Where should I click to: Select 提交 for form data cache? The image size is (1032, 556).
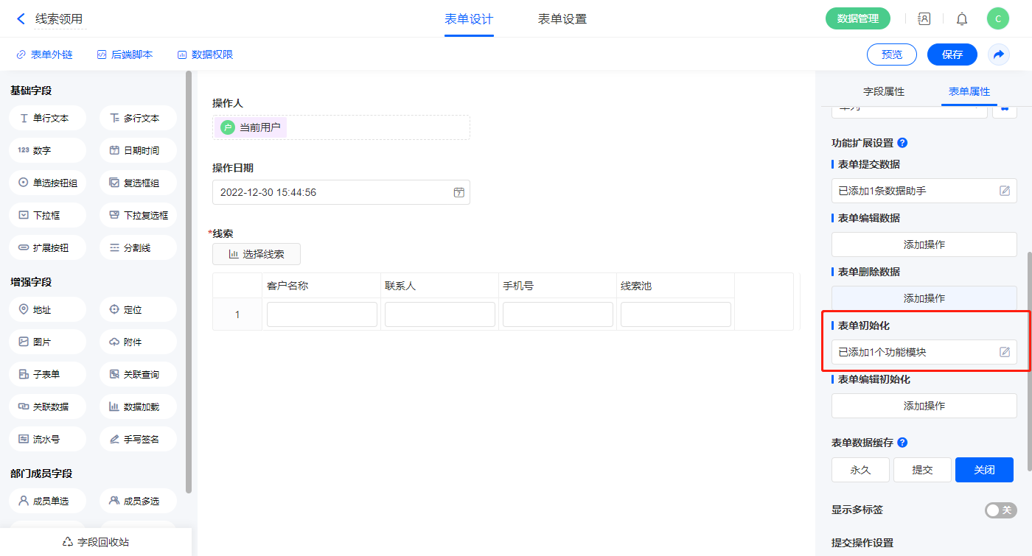coord(922,470)
